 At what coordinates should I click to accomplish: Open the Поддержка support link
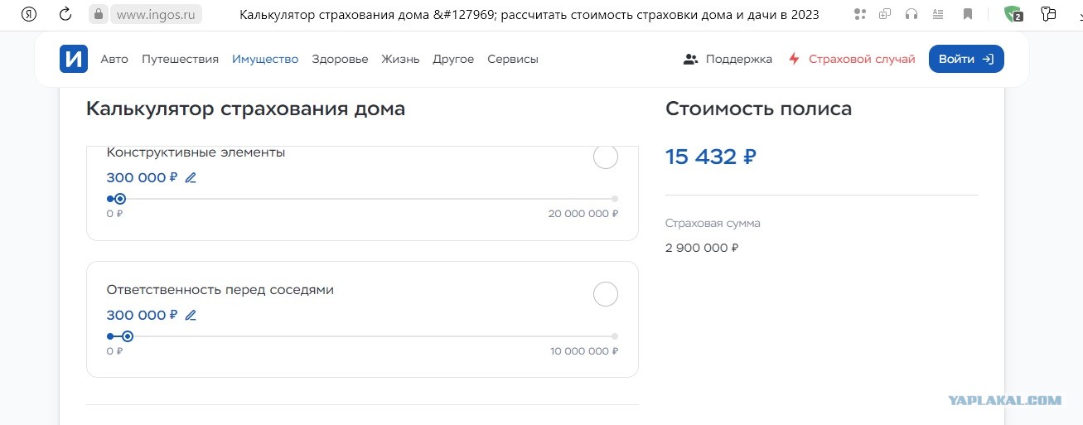[x=728, y=59]
